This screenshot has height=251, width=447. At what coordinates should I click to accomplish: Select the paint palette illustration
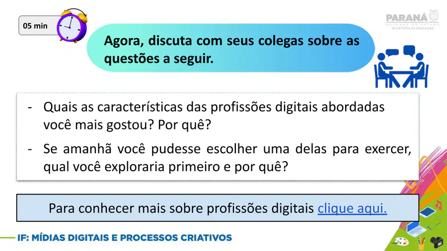(x=401, y=242)
